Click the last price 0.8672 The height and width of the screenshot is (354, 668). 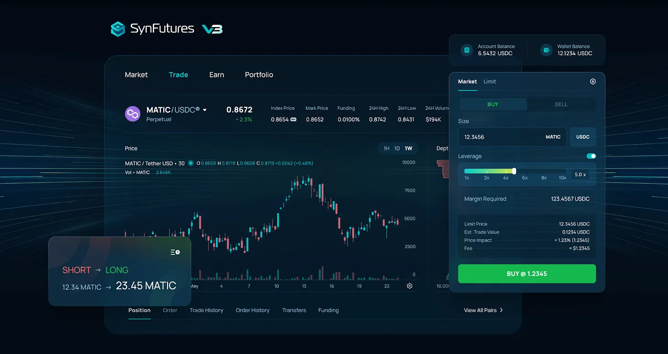239,110
